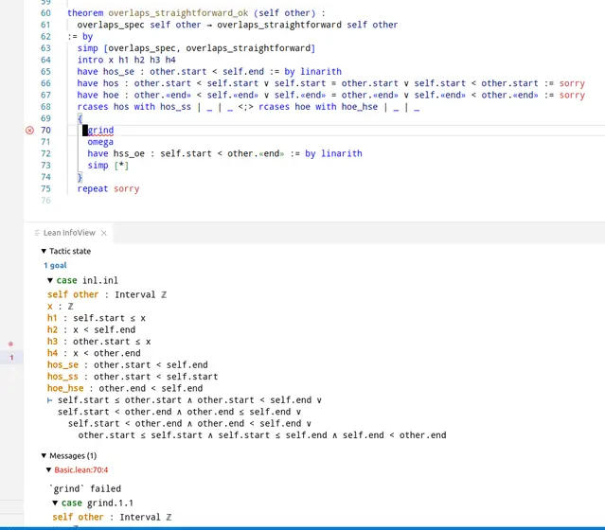Click line number 75 in the gutter
The width and height of the screenshot is (605, 530).
[x=45, y=188]
